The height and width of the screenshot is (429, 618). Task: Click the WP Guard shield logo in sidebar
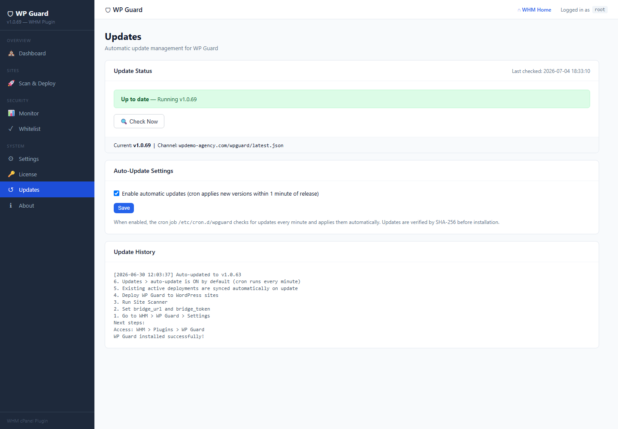coord(10,14)
